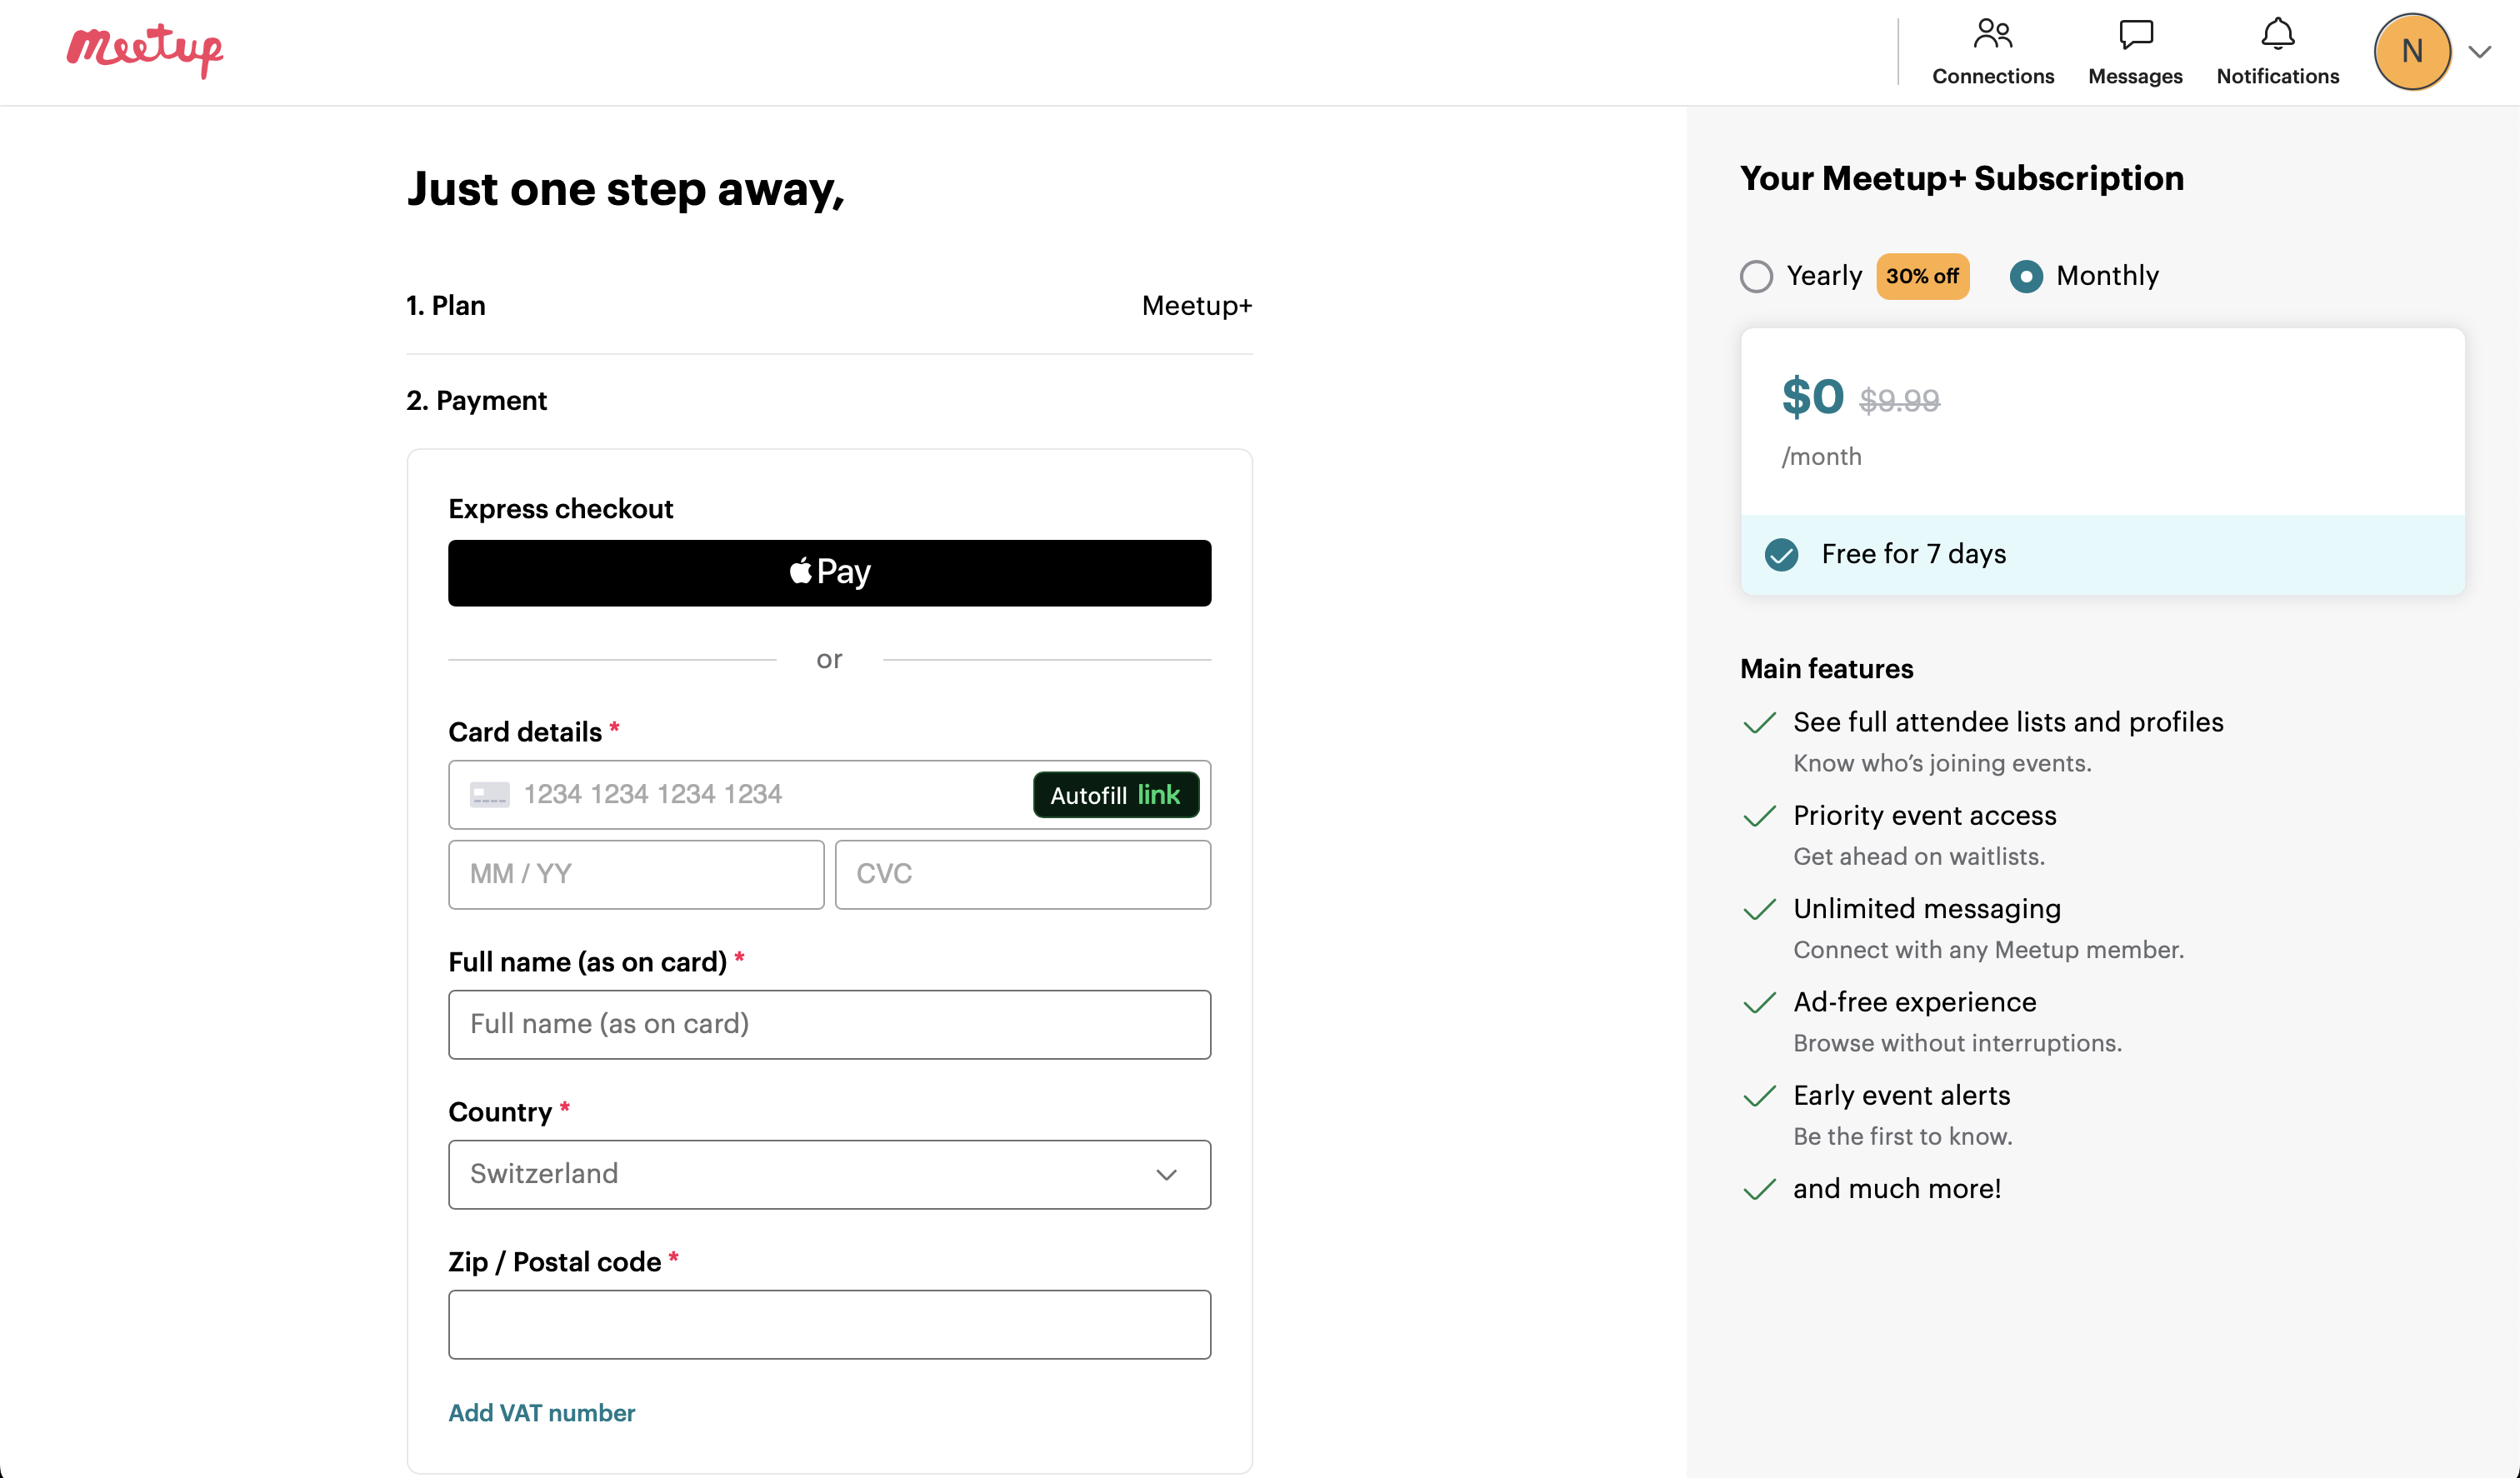
Task: Click See full attendee lists and profiles
Action: click(2008, 722)
